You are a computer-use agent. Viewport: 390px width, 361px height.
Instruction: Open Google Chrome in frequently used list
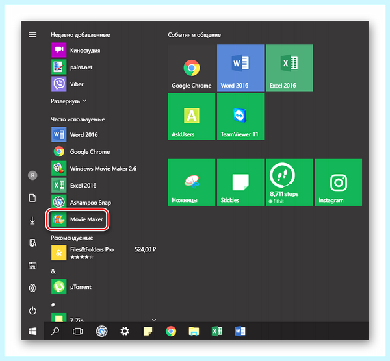81,151
